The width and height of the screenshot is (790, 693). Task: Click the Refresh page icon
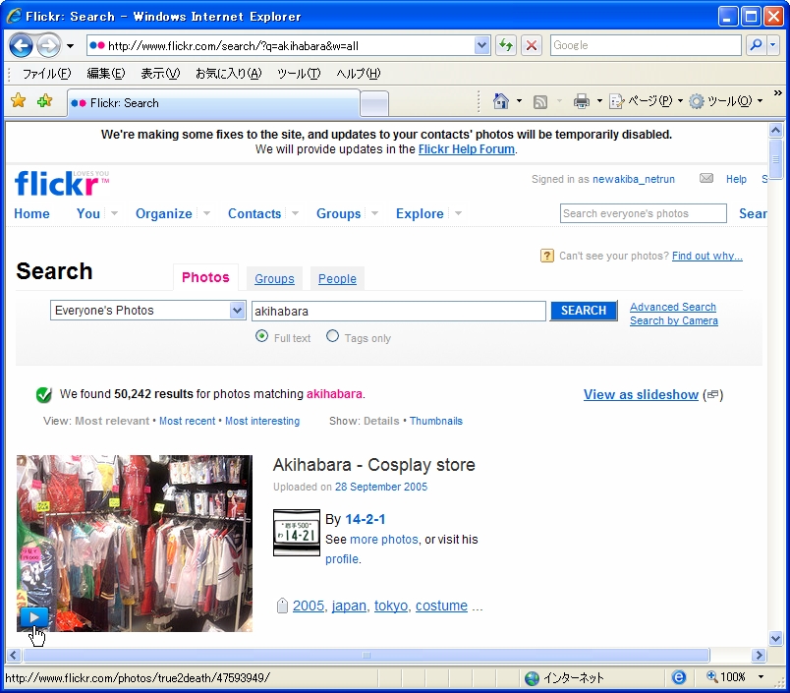pos(506,45)
